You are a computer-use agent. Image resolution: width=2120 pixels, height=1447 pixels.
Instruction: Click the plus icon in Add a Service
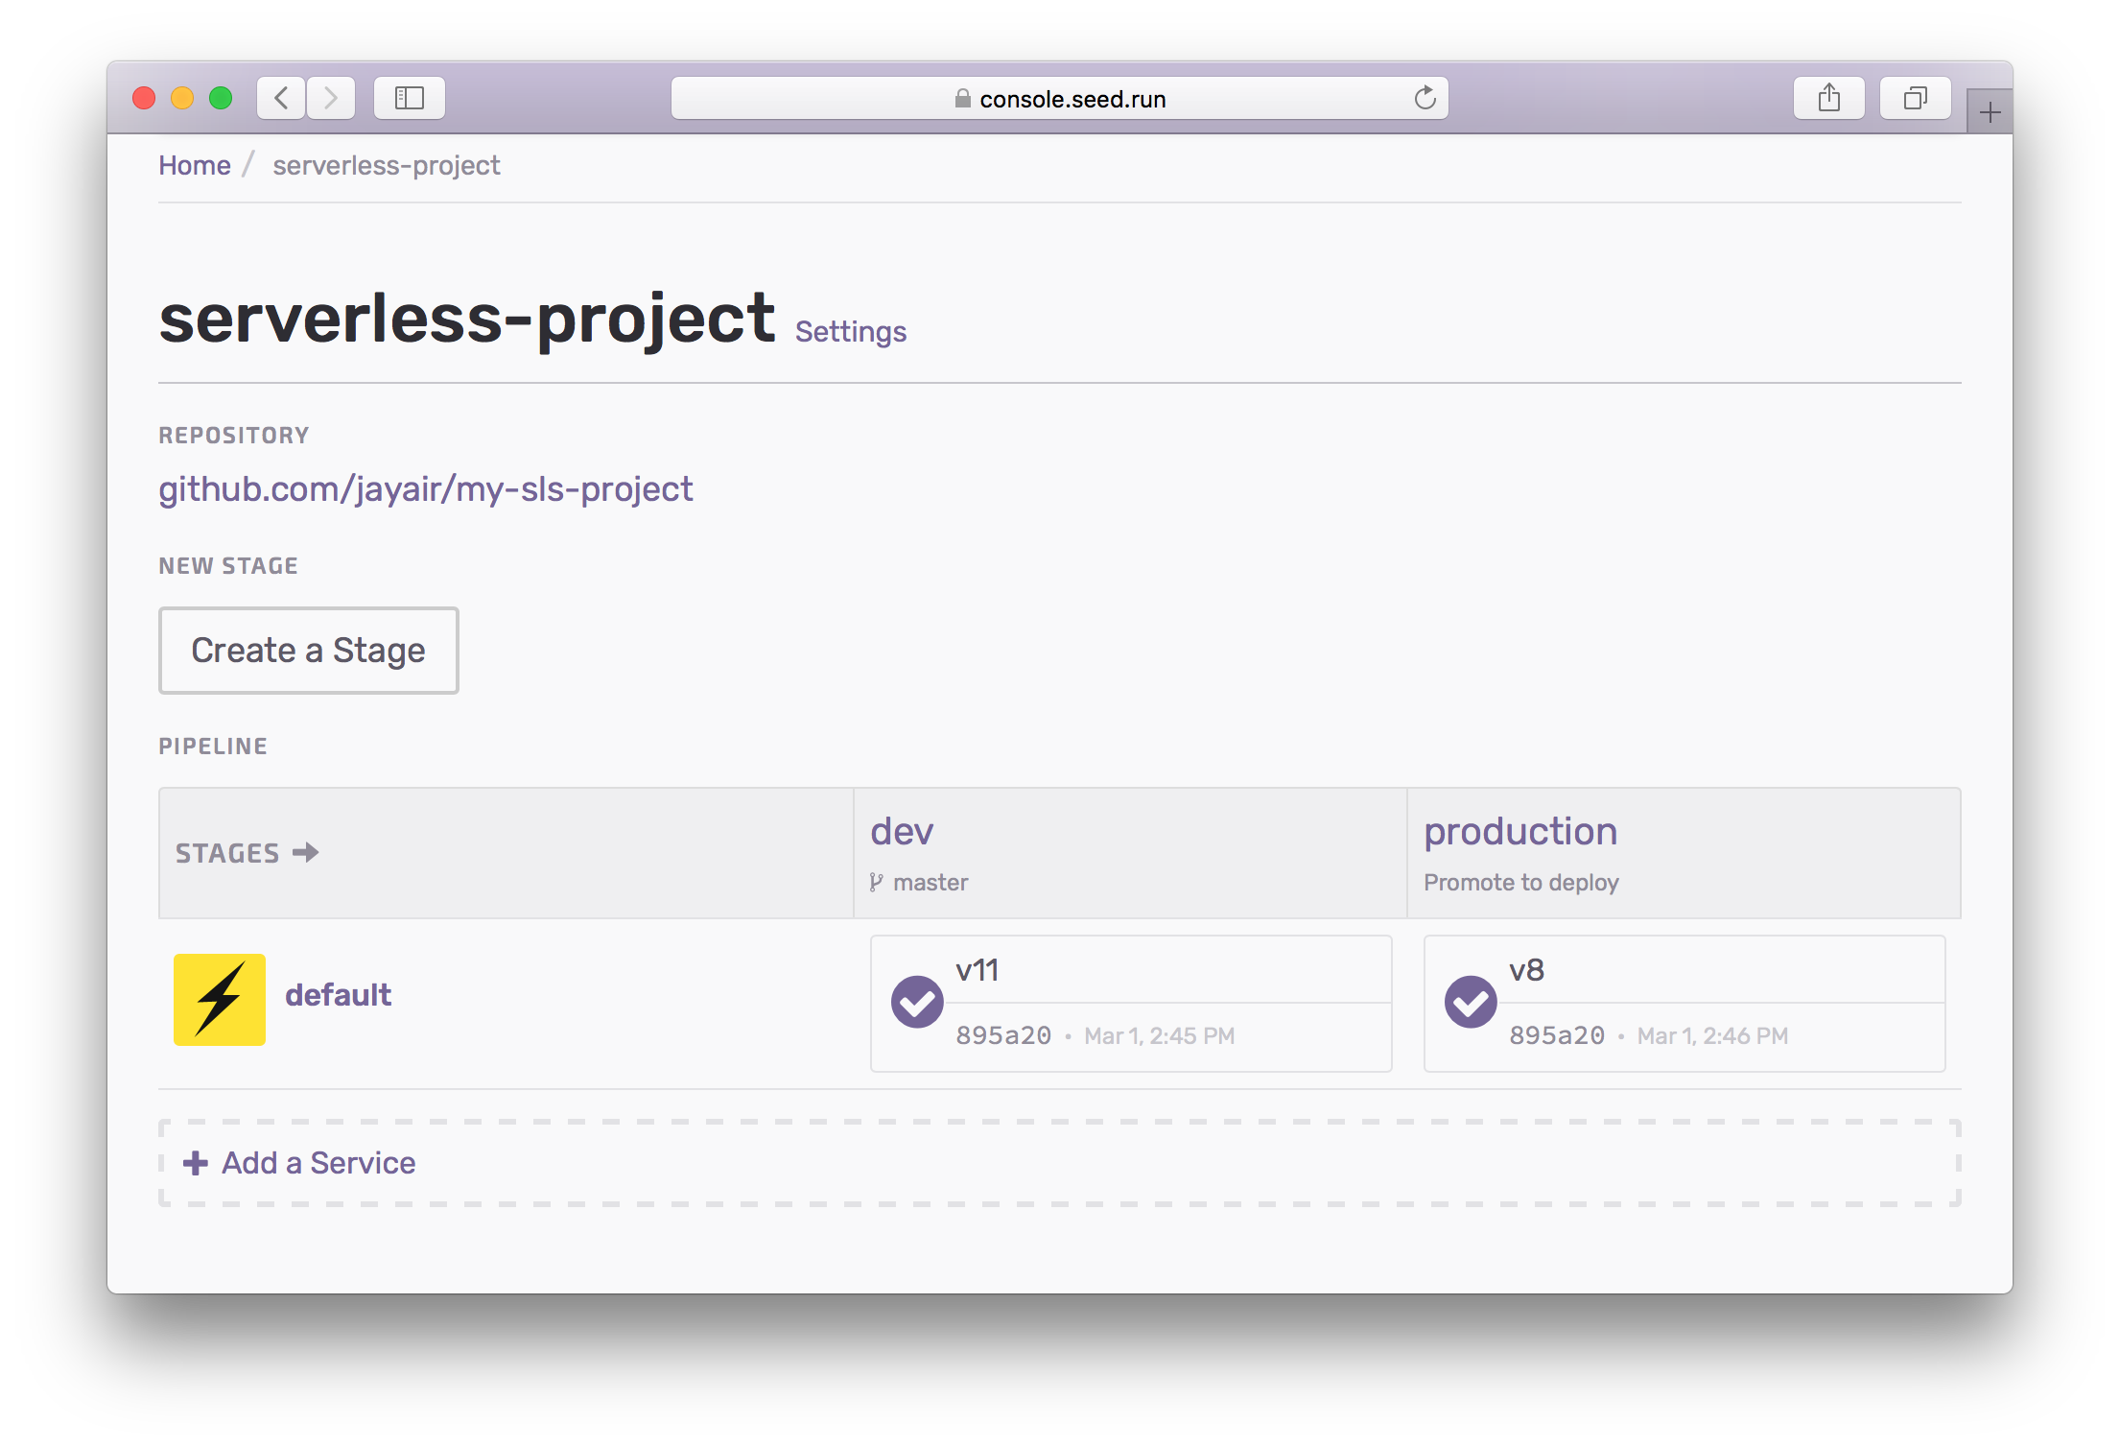(x=196, y=1163)
